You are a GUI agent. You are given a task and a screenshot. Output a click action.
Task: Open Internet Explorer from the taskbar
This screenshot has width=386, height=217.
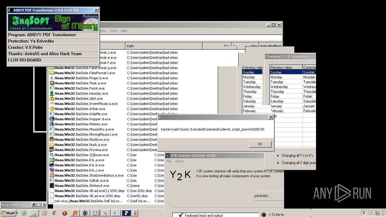[x=24, y=213]
